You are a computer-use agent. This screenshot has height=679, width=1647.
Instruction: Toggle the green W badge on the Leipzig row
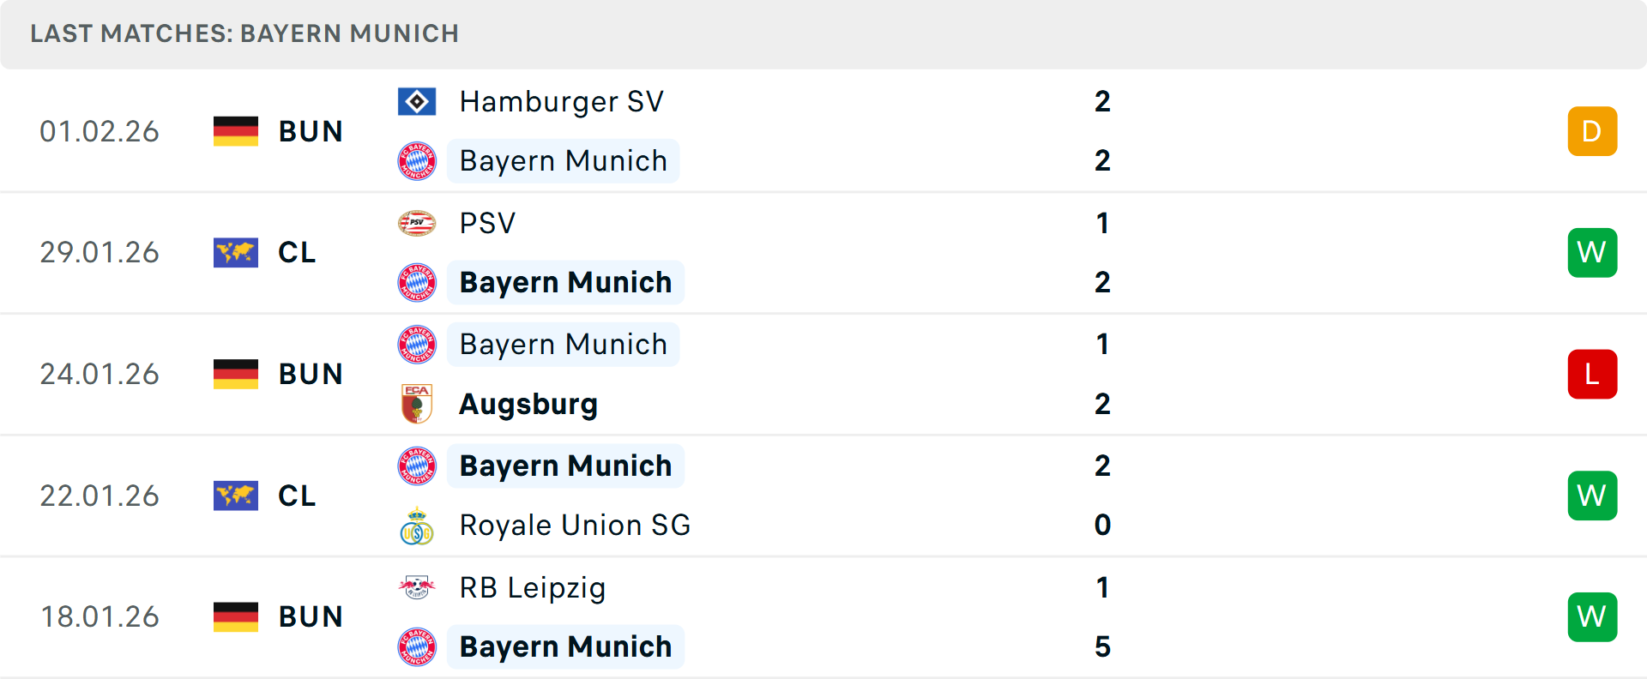[x=1592, y=616]
